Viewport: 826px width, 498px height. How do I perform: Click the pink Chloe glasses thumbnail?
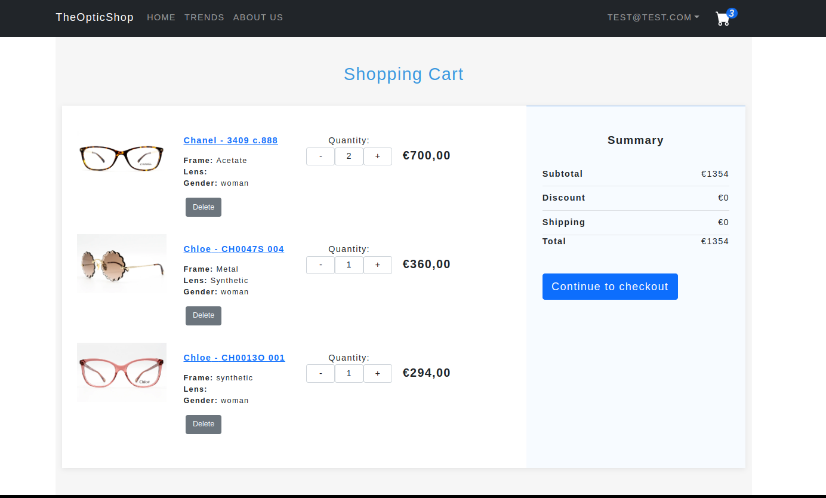[x=122, y=373]
